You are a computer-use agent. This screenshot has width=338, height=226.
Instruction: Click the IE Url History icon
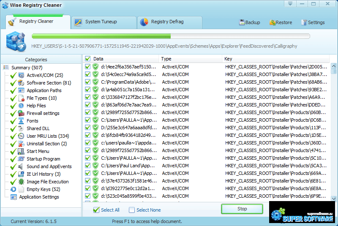pos(21,174)
